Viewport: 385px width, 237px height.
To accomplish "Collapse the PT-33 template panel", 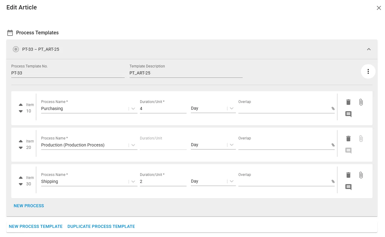I will click(x=369, y=49).
